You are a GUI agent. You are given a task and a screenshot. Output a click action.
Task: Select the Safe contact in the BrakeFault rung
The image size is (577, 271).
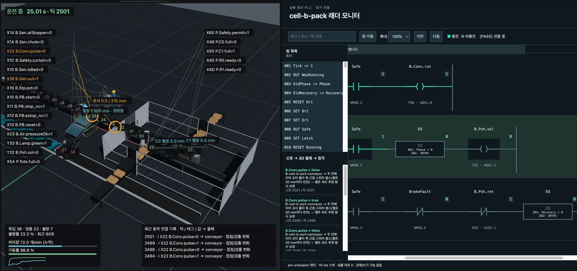(x=356, y=212)
